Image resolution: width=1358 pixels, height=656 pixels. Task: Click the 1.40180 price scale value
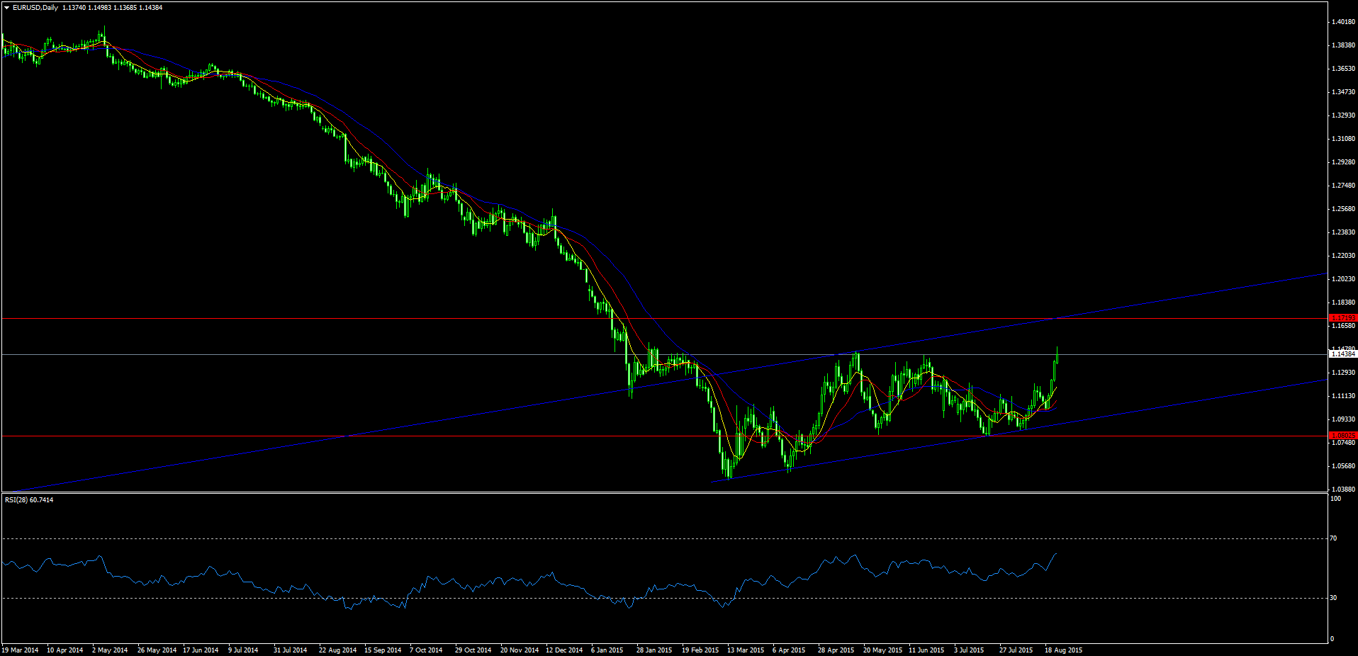click(1344, 22)
